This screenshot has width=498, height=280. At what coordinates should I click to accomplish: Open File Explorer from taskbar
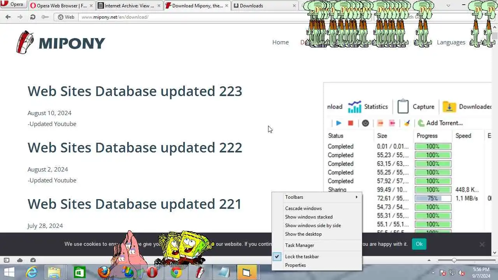[x=55, y=272]
